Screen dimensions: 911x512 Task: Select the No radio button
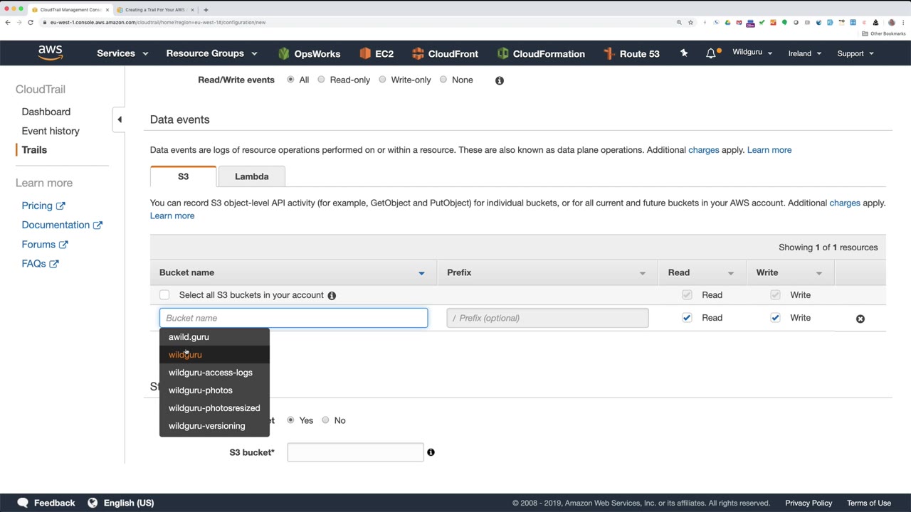(325, 420)
